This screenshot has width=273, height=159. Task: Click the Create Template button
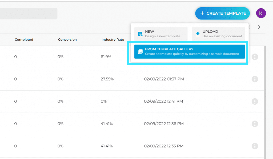click(223, 13)
